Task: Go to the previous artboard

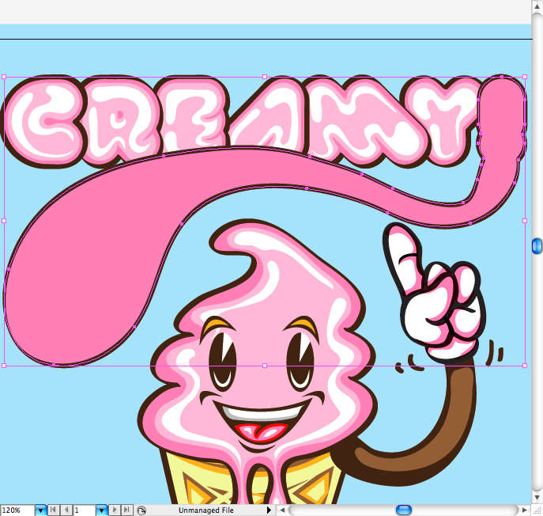Action: point(66,510)
